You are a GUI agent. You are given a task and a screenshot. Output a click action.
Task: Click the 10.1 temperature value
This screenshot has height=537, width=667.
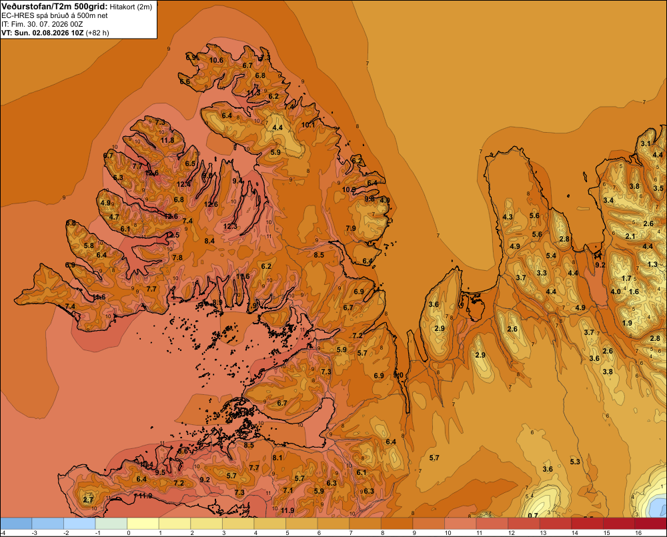point(308,125)
